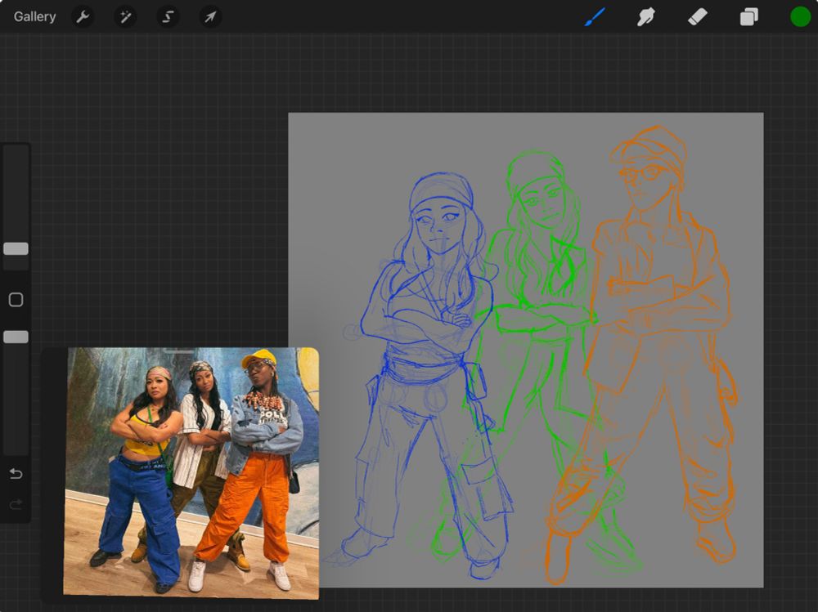The height and width of the screenshot is (612, 818).
Task: Undo the last stroke
Action: coord(16,473)
